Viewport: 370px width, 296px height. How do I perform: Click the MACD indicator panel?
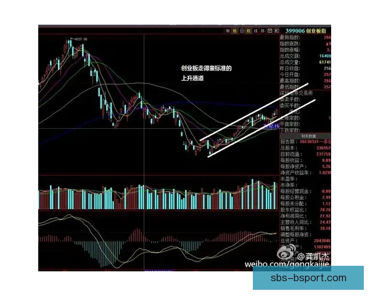point(158,240)
